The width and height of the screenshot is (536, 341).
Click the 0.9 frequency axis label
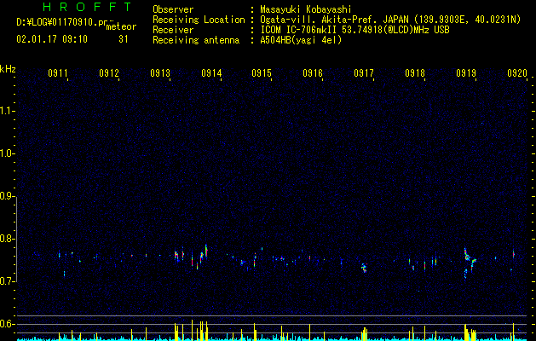[x=7, y=196]
